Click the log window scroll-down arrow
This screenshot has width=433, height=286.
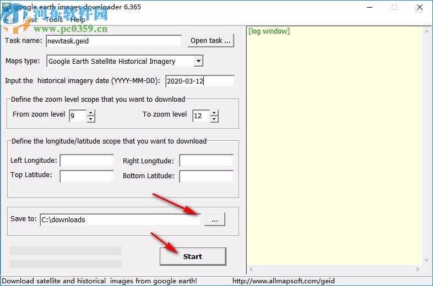[426, 260]
